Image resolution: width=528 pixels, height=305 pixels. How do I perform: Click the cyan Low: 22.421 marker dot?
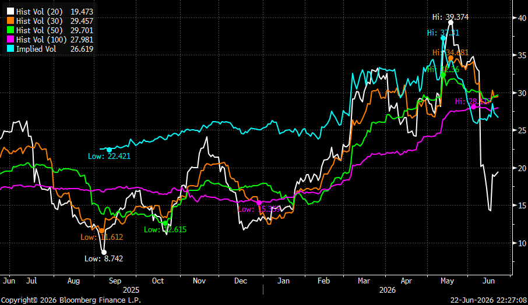point(109,150)
